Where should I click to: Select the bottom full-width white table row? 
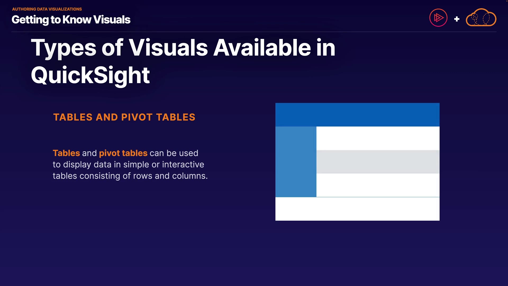(357, 209)
